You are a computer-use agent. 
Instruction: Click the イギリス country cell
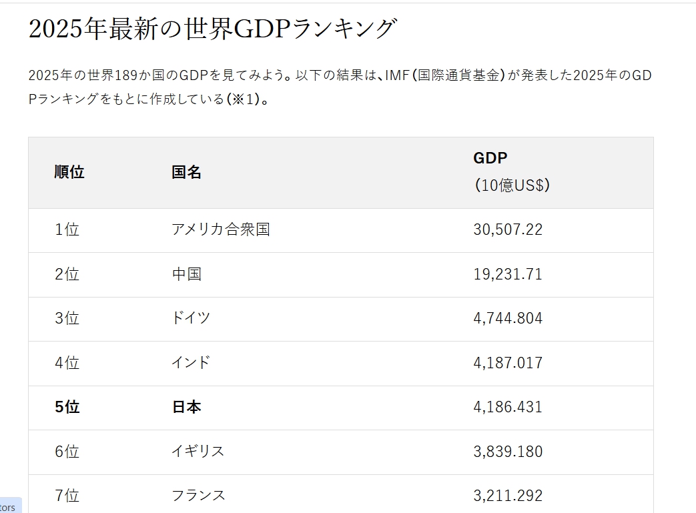click(x=198, y=452)
